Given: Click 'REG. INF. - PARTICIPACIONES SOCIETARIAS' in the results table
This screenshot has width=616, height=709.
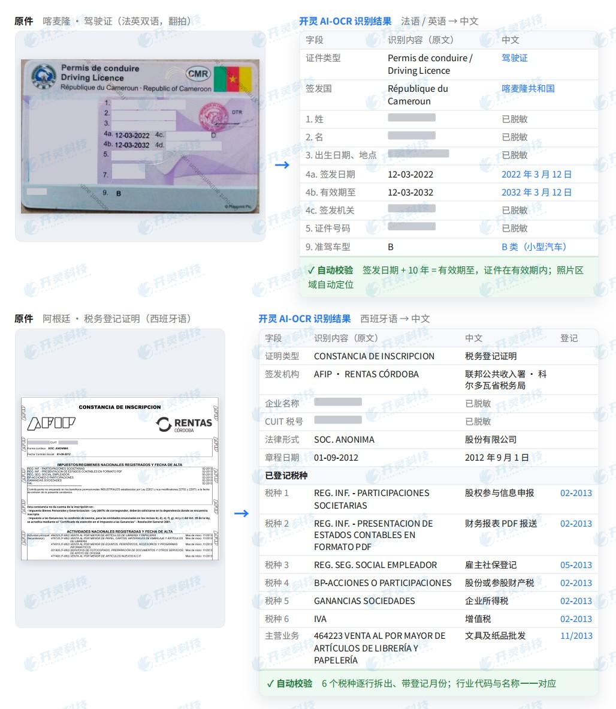Looking at the screenshot, I should (372, 499).
